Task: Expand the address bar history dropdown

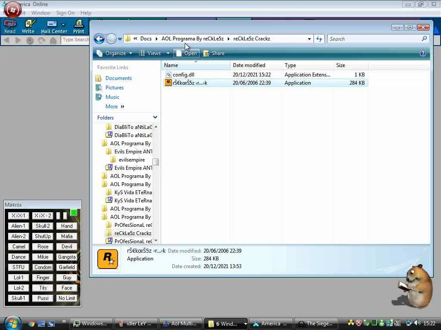Action: point(309,39)
